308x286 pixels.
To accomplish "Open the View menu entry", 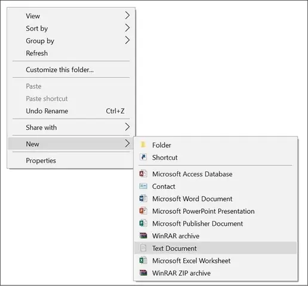I will click(71, 16).
